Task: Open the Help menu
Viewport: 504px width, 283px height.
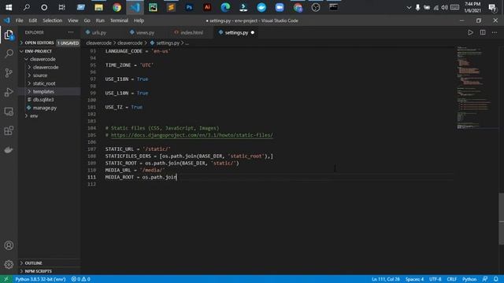Action: (x=139, y=20)
